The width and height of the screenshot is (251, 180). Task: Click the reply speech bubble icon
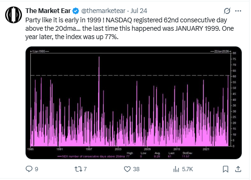29,169
